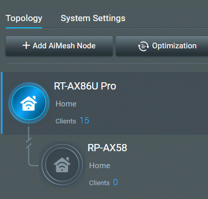The image size is (208, 199).
Task: Run the Optimization button
Action: click(162, 46)
